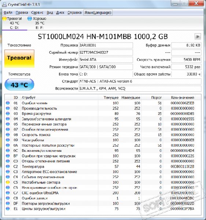Click the blue status icon for Время раскрутки
Screen dimensions: 206x220
[8, 114]
